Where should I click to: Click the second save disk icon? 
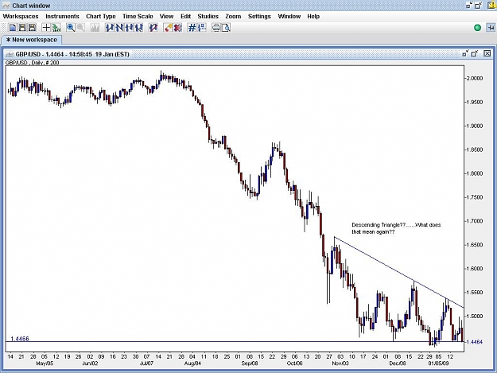32,28
